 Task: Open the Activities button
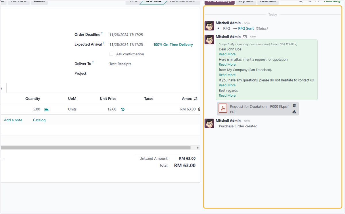tap(268, 1)
